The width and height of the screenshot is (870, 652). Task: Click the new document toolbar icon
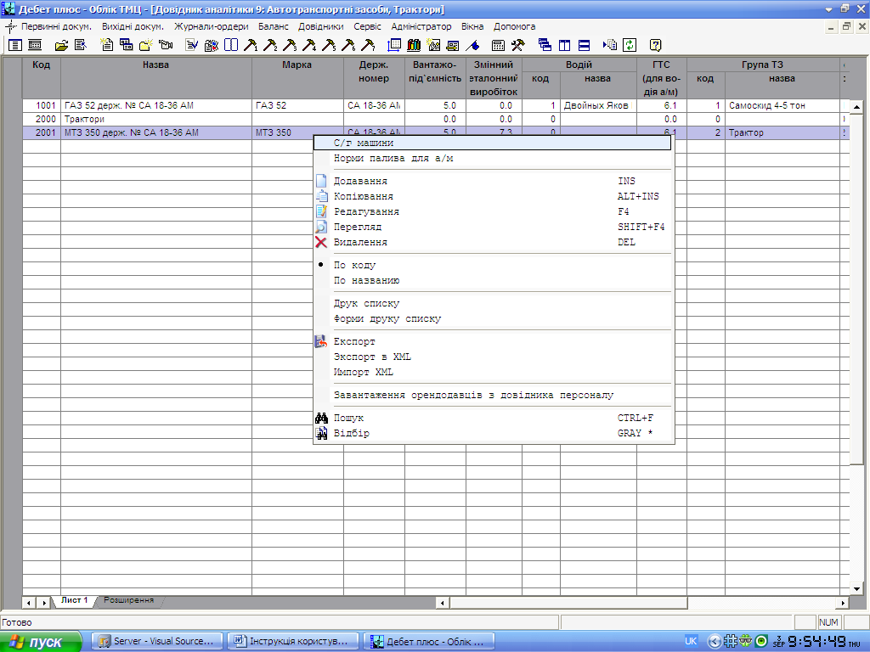click(106, 46)
